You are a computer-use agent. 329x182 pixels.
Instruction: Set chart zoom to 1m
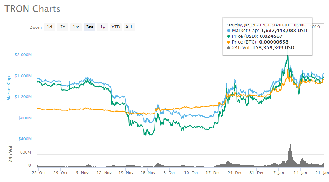(76, 27)
